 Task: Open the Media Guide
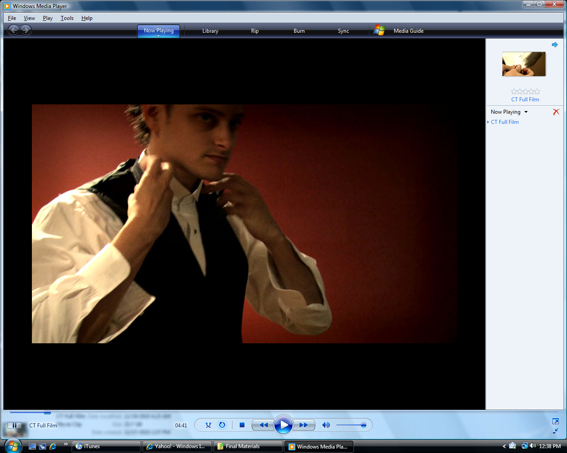[408, 31]
